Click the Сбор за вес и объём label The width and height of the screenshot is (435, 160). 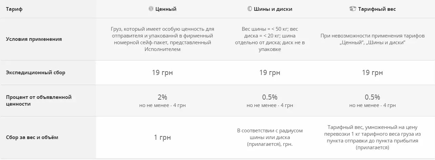click(x=32, y=138)
